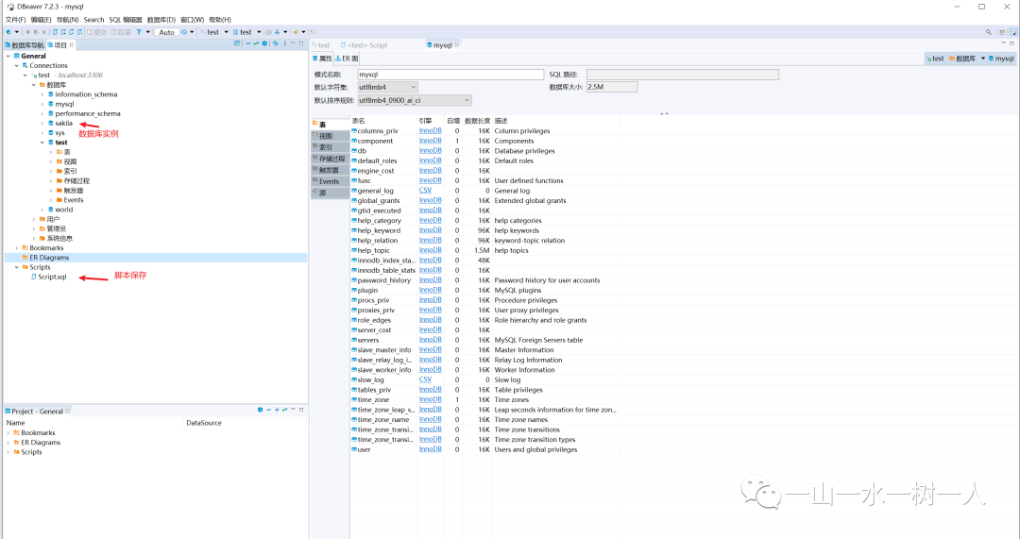Switch to the <test> Script editor tab
The width and height of the screenshot is (1020, 539).
pyautogui.click(x=365, y=45)
